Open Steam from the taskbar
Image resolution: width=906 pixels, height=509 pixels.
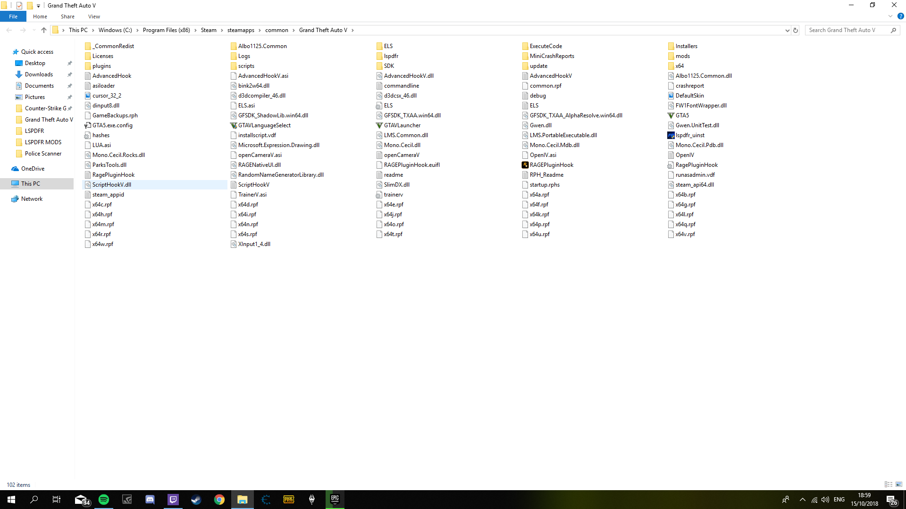point(196,500)
